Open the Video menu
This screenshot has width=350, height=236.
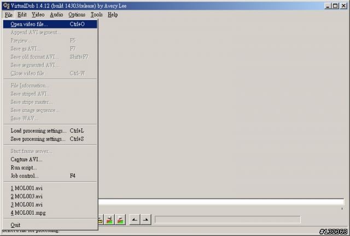(38, 15)
